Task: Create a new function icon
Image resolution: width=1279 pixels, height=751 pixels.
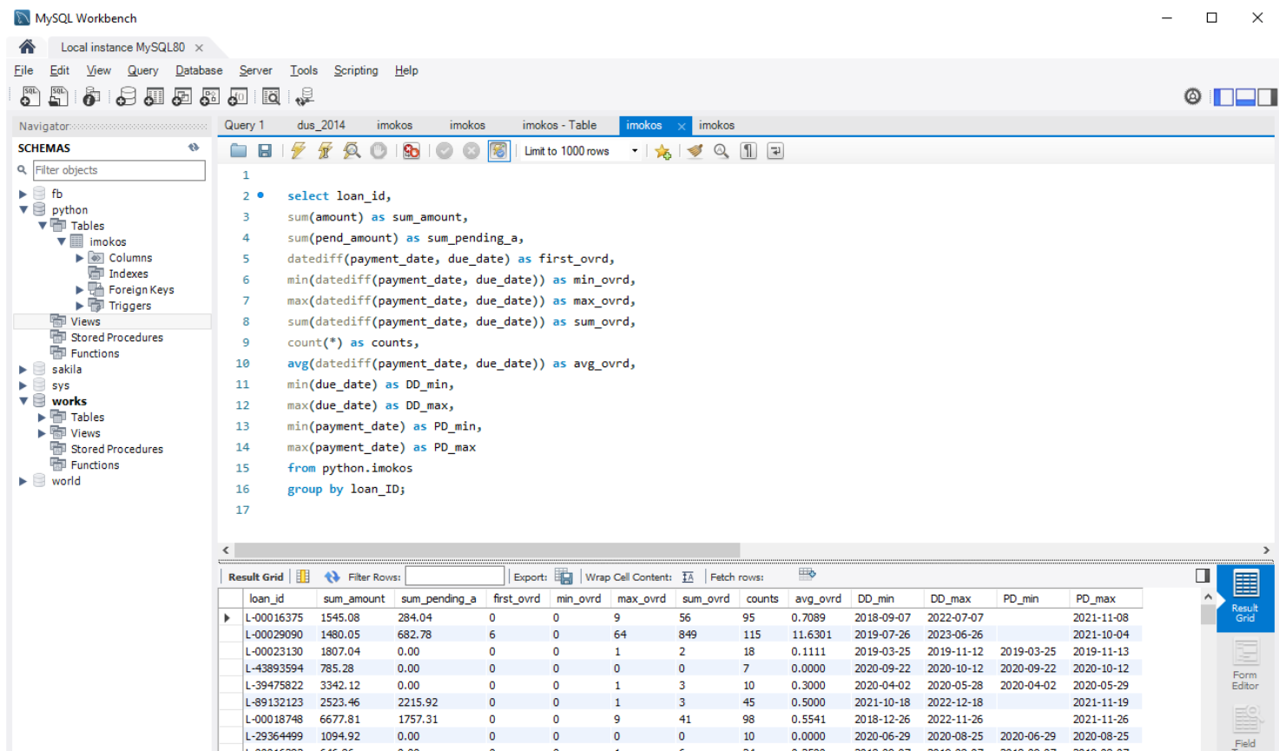Action: pos(237,96)
